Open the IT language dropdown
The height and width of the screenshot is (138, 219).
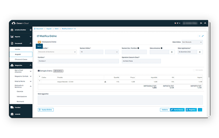coord(177,23)
